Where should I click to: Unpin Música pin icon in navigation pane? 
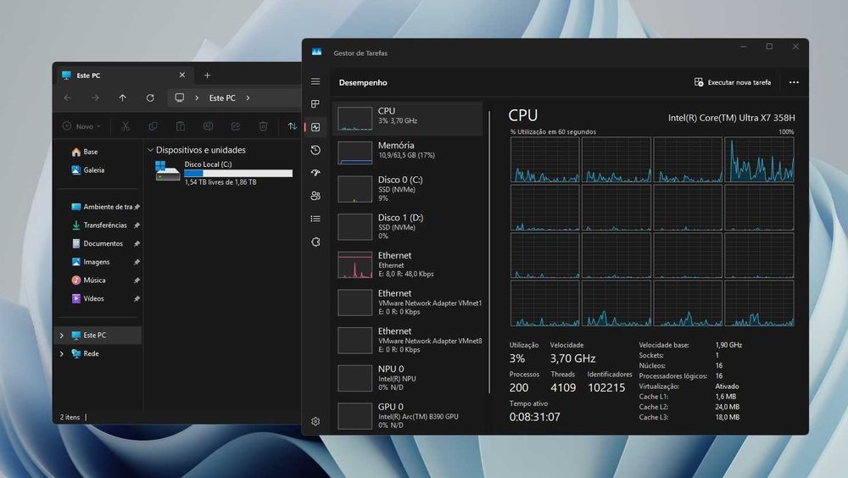(137, 281)
